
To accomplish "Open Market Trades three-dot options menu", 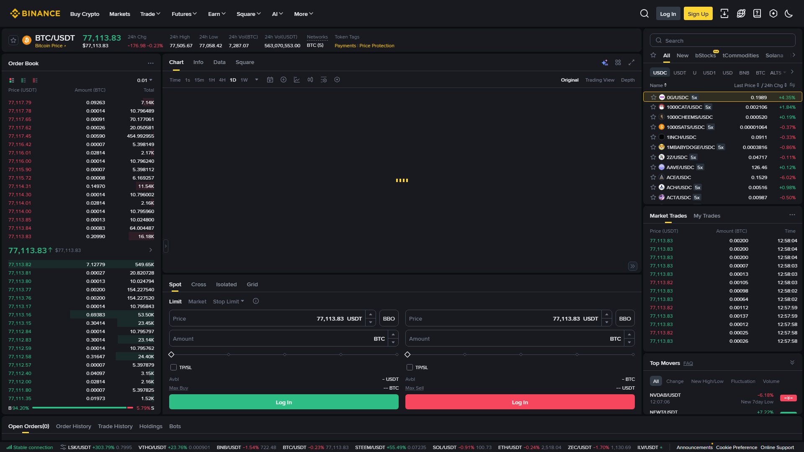I will pyautogui.click(x=792, y=215).
